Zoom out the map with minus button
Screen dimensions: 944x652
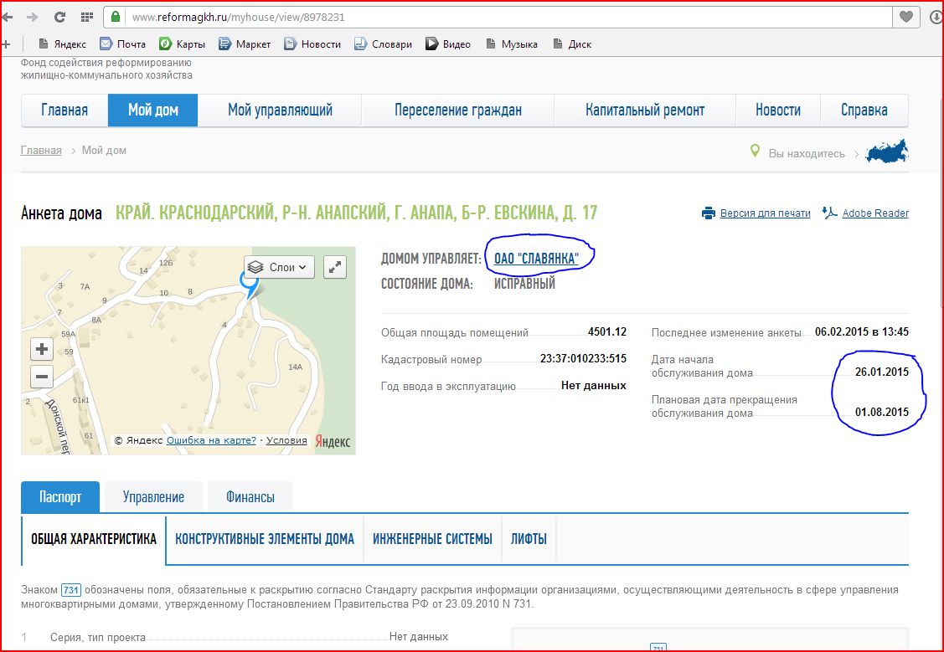[x=42, y=377]
